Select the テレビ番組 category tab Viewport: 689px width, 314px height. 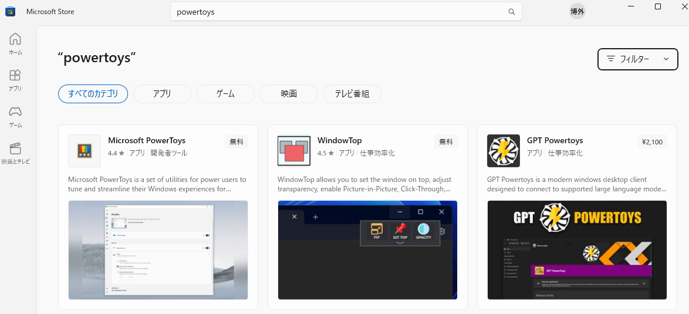pyautogui.click(x=352, y=94)
